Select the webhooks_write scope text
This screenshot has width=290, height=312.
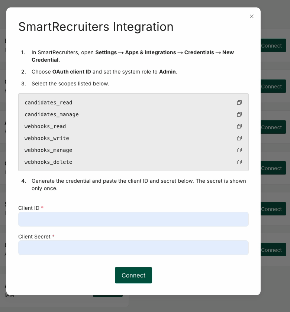(47, 138)
